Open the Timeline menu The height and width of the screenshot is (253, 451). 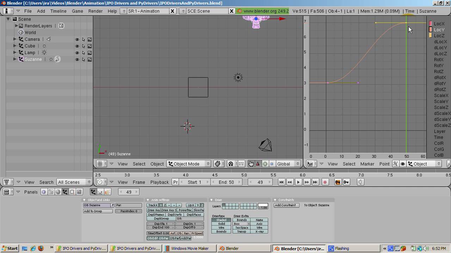coord(58,11)
